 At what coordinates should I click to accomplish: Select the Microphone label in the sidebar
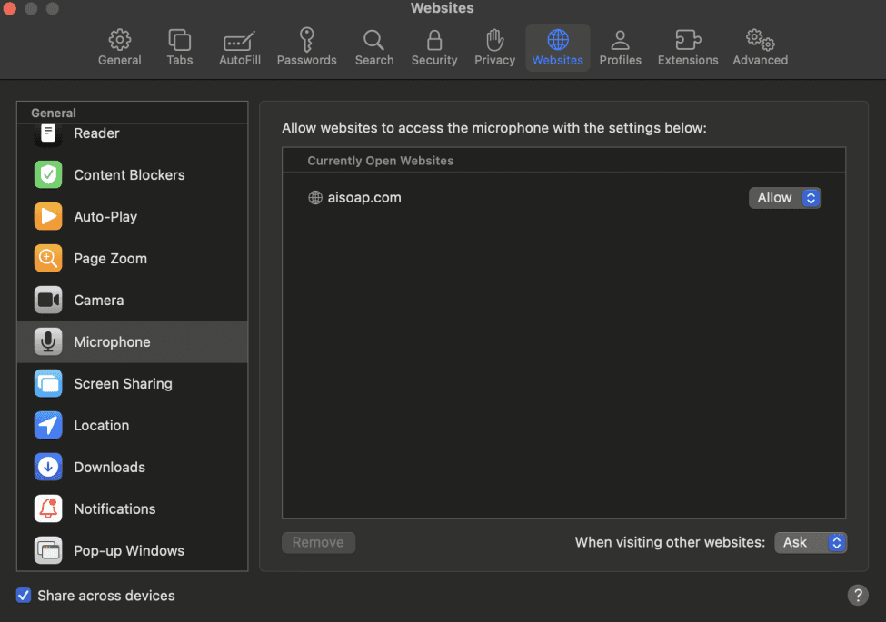tap(112, 342)
